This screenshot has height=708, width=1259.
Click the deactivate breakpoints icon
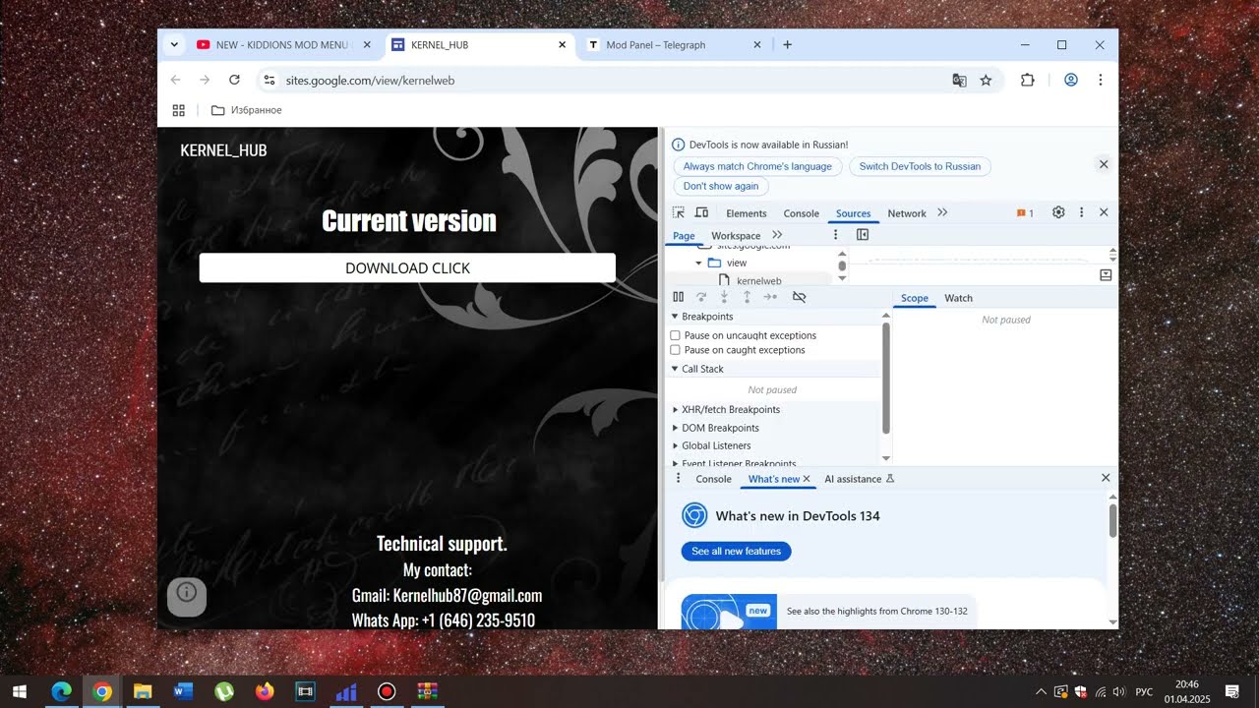(x=799, y=297)
